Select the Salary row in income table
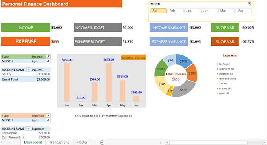The image size is (267, 145). (x=26, y=74)
